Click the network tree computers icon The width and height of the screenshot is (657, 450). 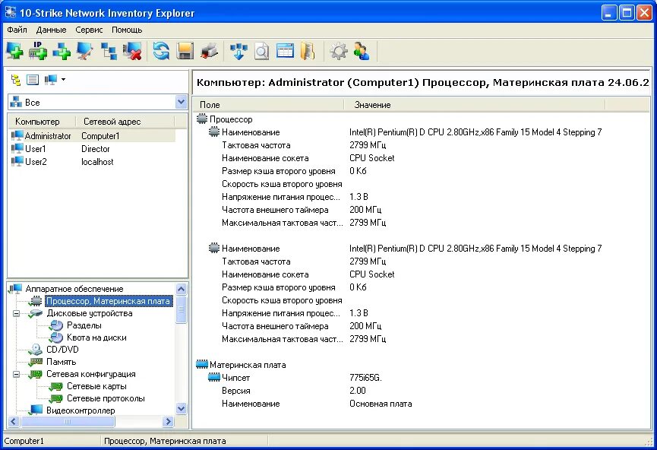coord(109,51)
